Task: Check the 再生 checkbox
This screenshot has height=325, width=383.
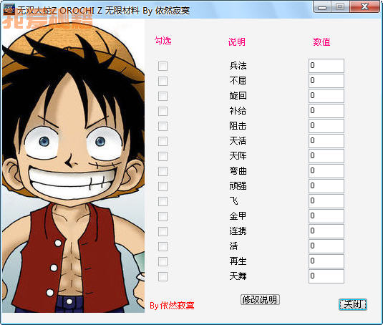Action: (x=163, y=261)
